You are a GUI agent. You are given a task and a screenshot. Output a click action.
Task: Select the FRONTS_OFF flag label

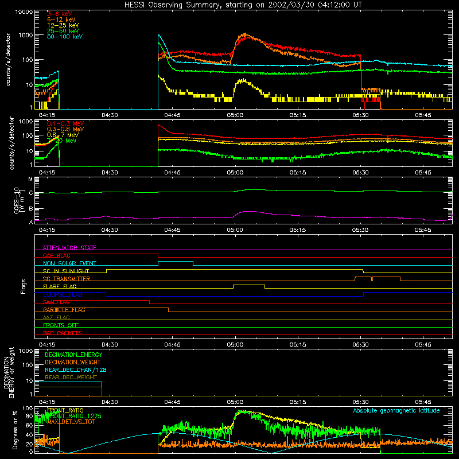point(61,325)
